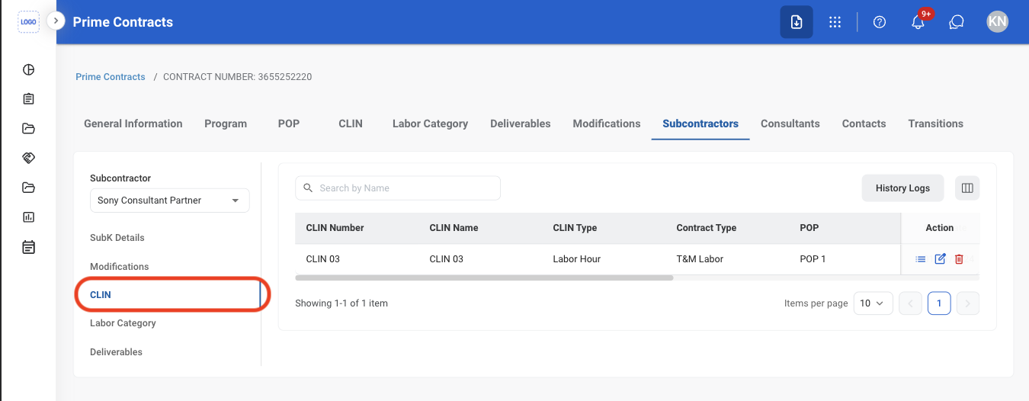Screen dimensions: 1029x401
Task: Open the clipboard list sidebar icon
Action: (x=28, y=99)
